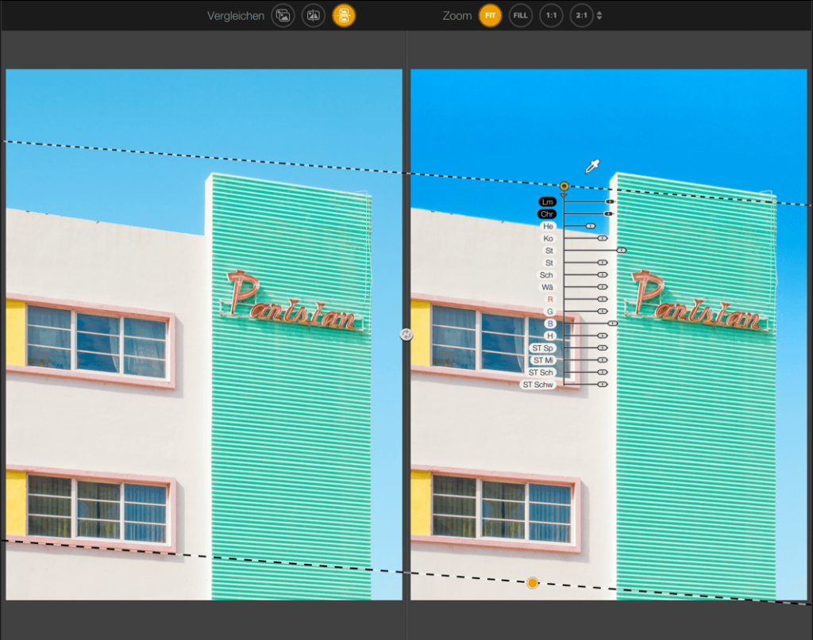This screenshot has height=640, width=813.
Task: Click the black Lm label pill
Action: point(548,202)
